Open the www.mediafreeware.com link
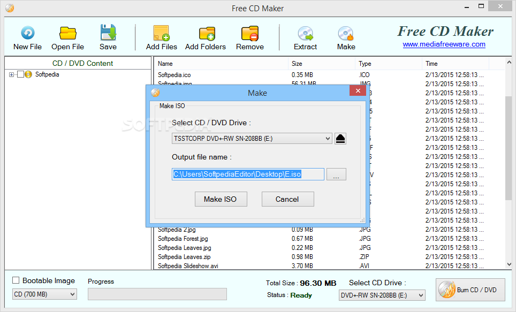 (444, 44)
